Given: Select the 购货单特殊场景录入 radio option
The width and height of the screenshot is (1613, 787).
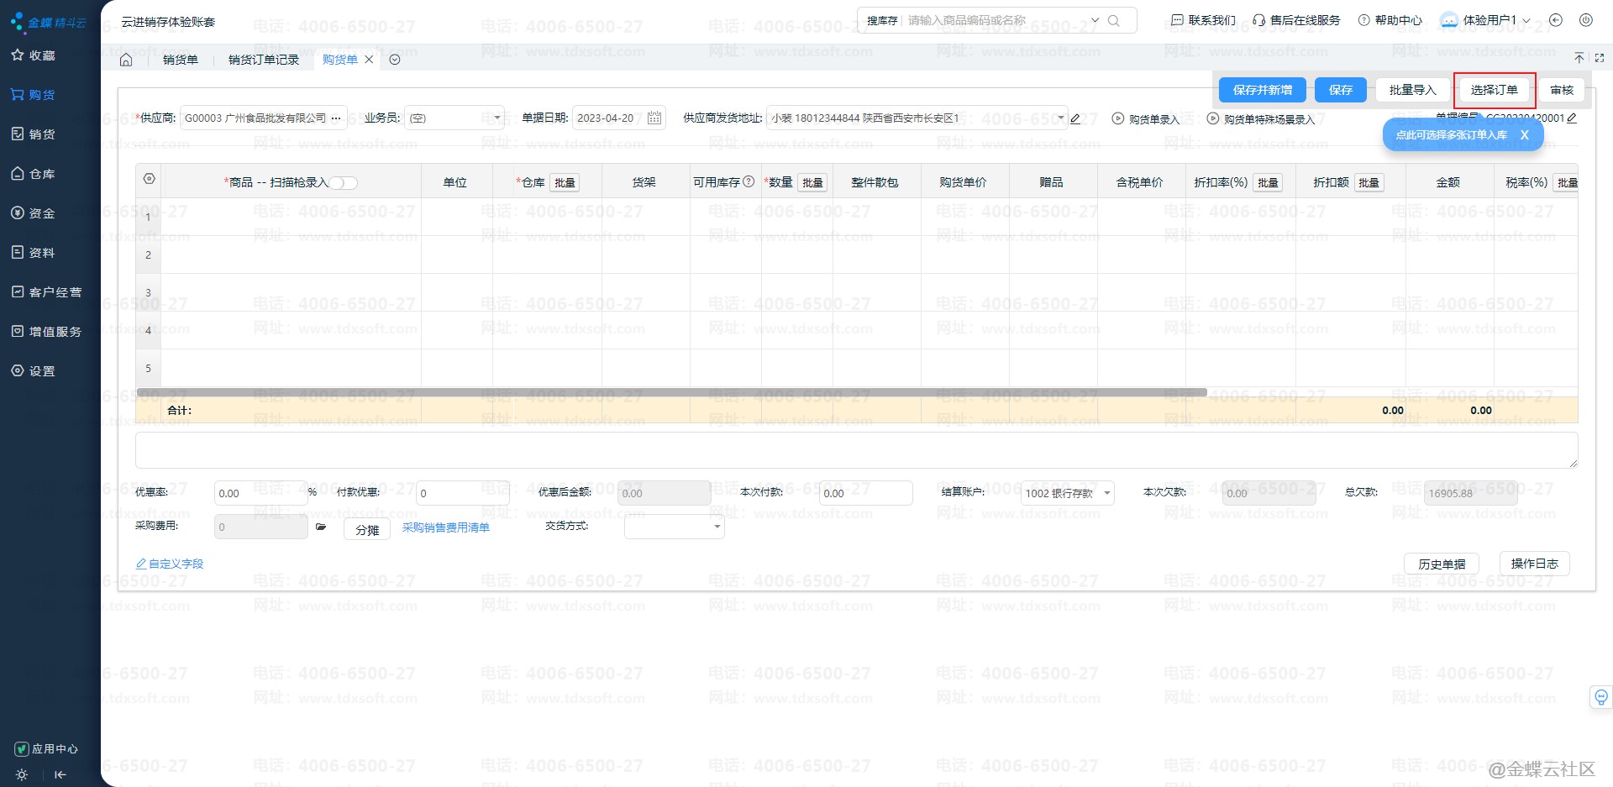Looking at the screenshot, I should pos(1212,118).
